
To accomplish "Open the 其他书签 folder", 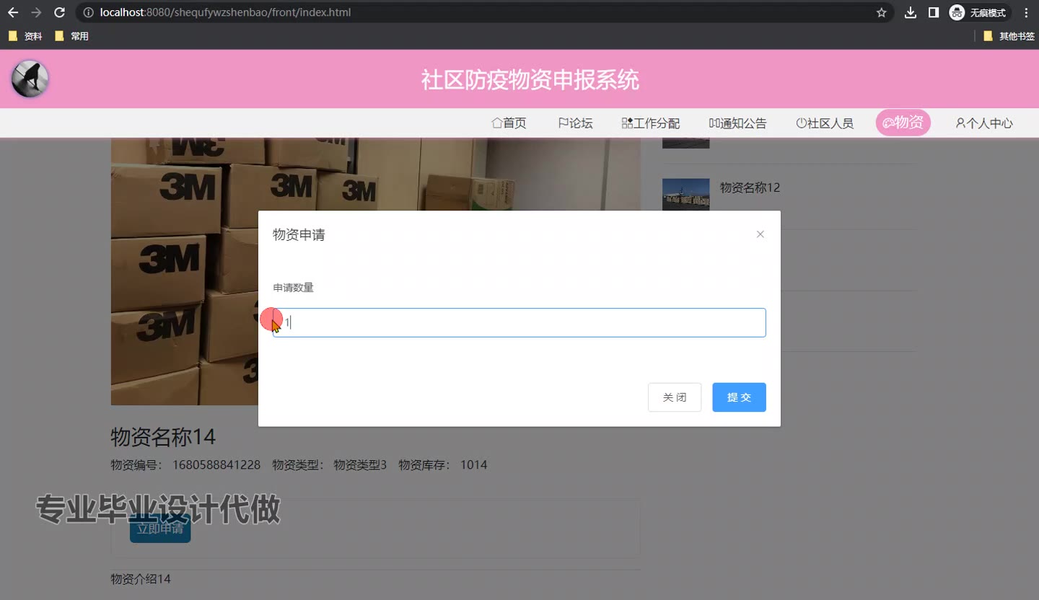I will (x=1009, y=36).
